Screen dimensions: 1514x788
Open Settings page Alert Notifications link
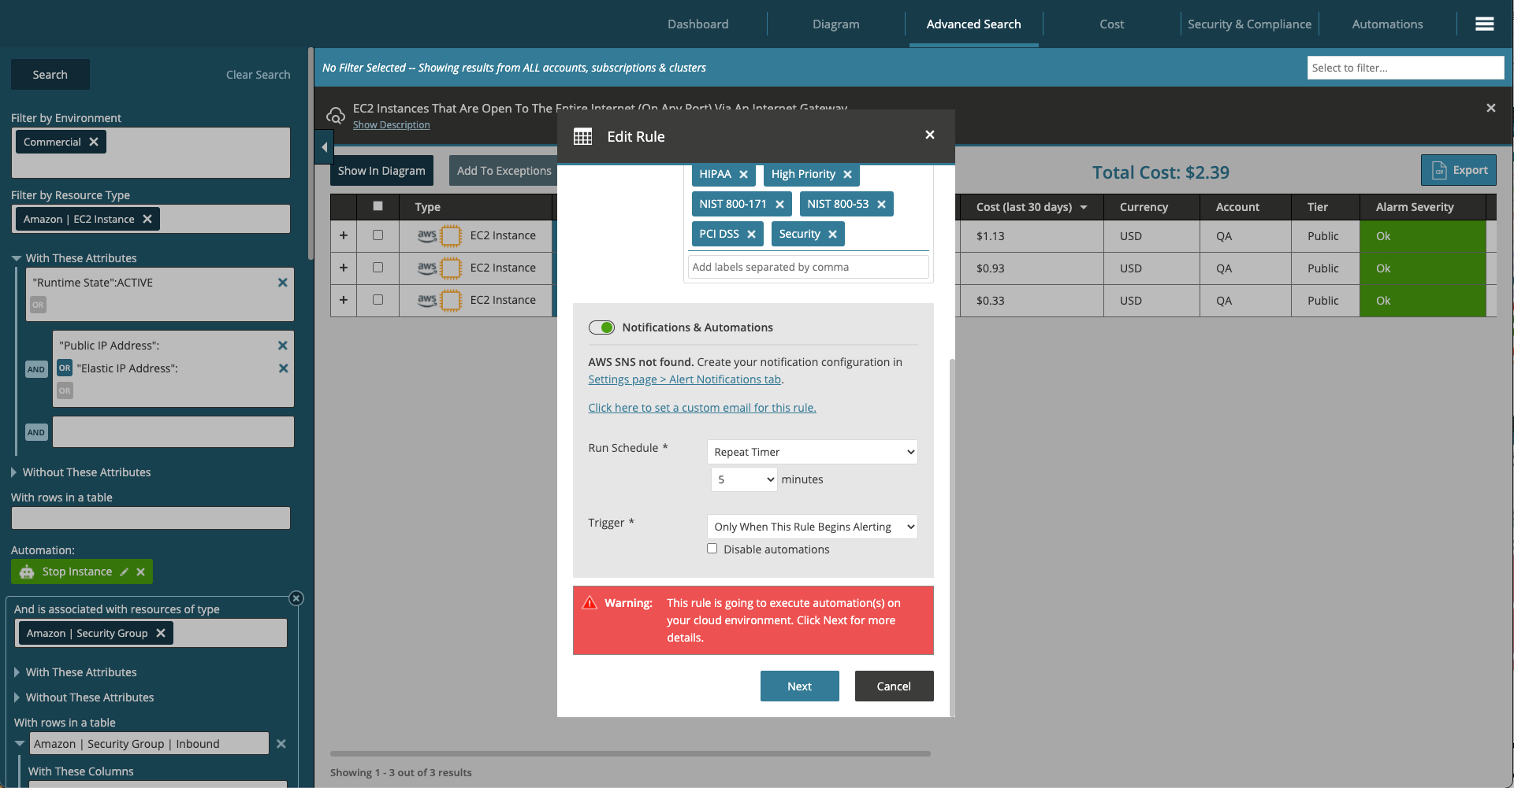click(685, 379)
